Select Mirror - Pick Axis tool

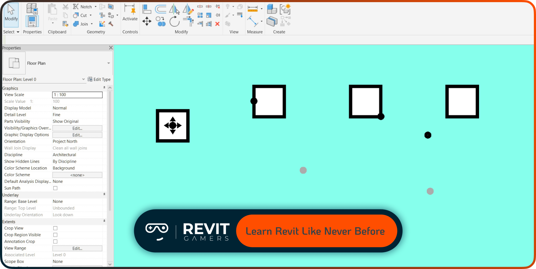click(x=174, y=9)
